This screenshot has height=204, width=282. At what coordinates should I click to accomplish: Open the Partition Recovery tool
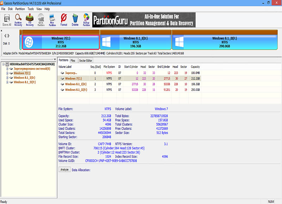coord(18,20)
